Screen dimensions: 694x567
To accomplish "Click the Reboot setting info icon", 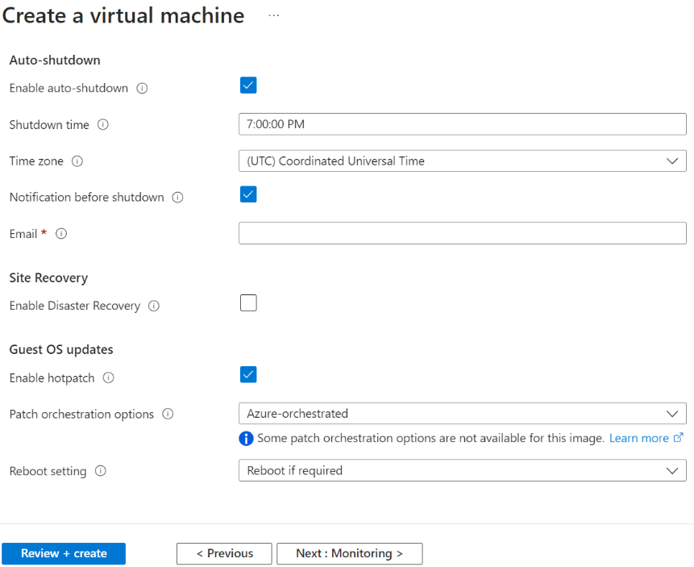I will pyautogui.click(x=100, y=472).
